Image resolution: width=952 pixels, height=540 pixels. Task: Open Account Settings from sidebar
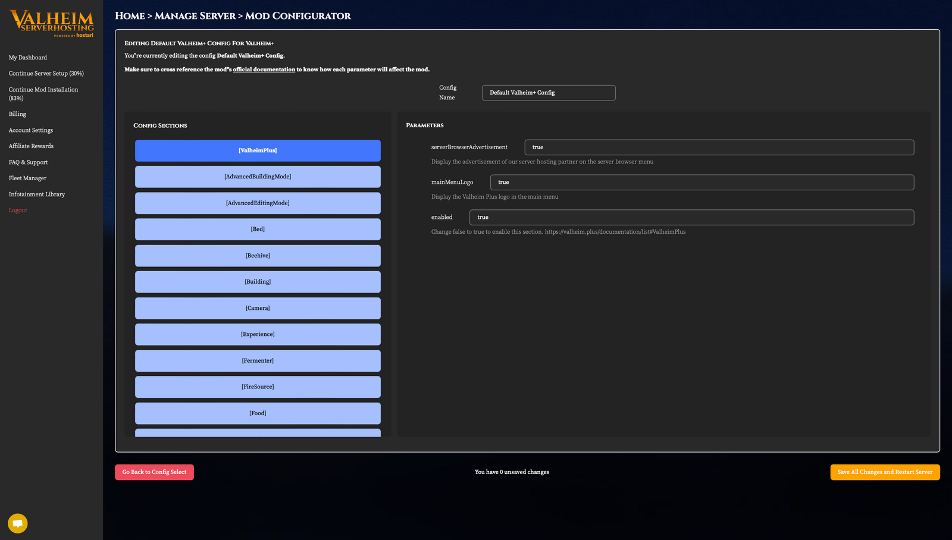[31, 130]
